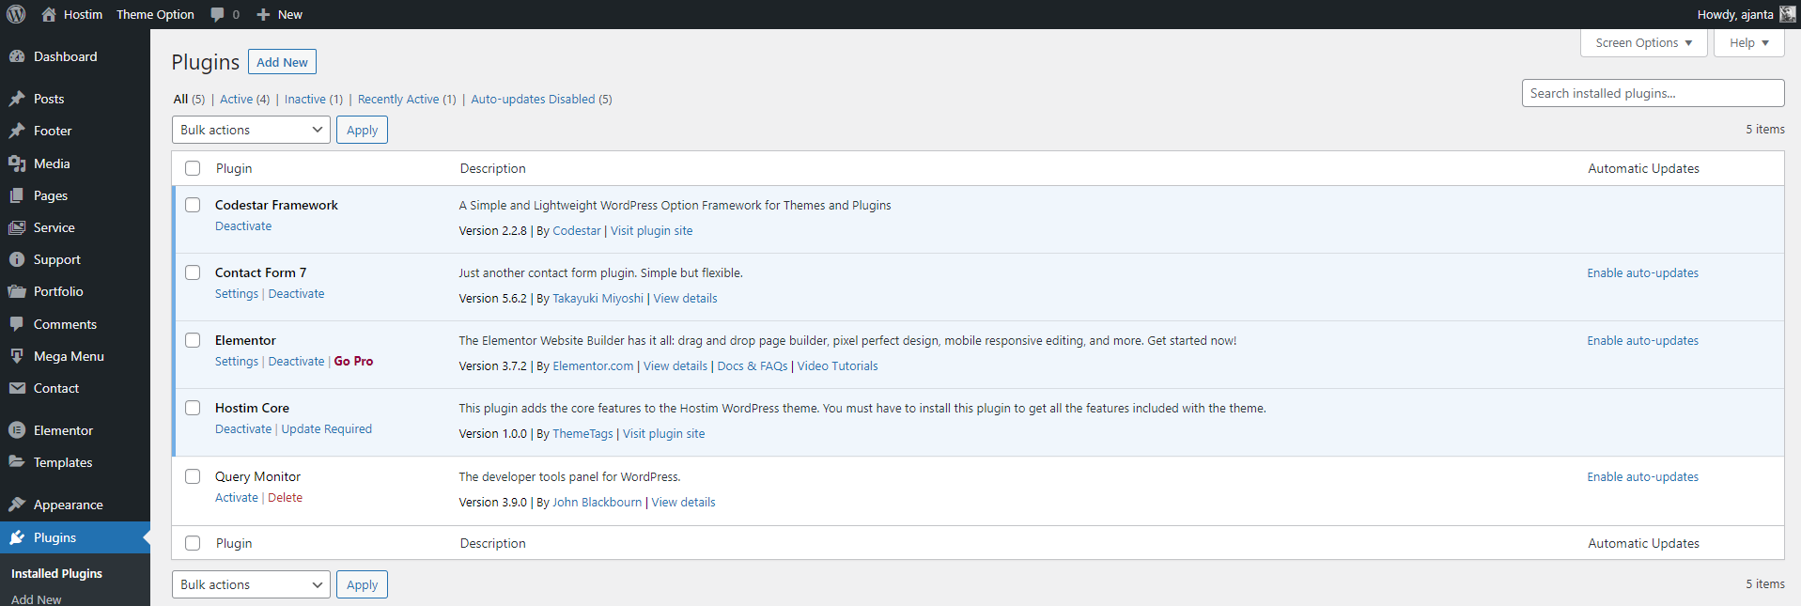Click the WordPress logo icon in admin bar
The image size is (1801, 606).
pos(16,14)
